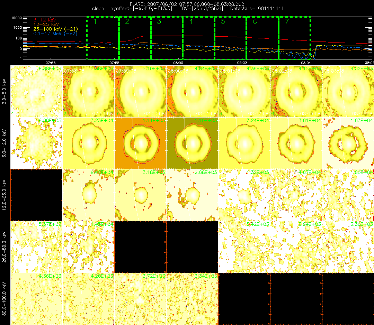The width and height of the screenshot is (374, 325).
Task: Open the 12-25 keV image labeled 9.42E+04
Action: [x=89, y=195]
